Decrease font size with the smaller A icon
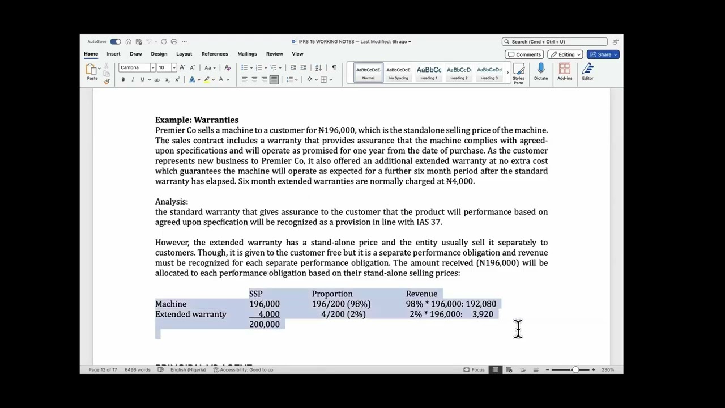The width and height of the screenshot is (725, 408). [x=193, y=67]
